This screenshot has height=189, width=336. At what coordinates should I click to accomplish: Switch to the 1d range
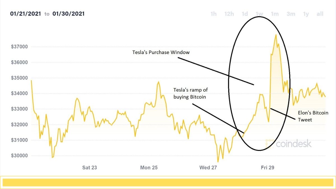click(x=245, y=14)
